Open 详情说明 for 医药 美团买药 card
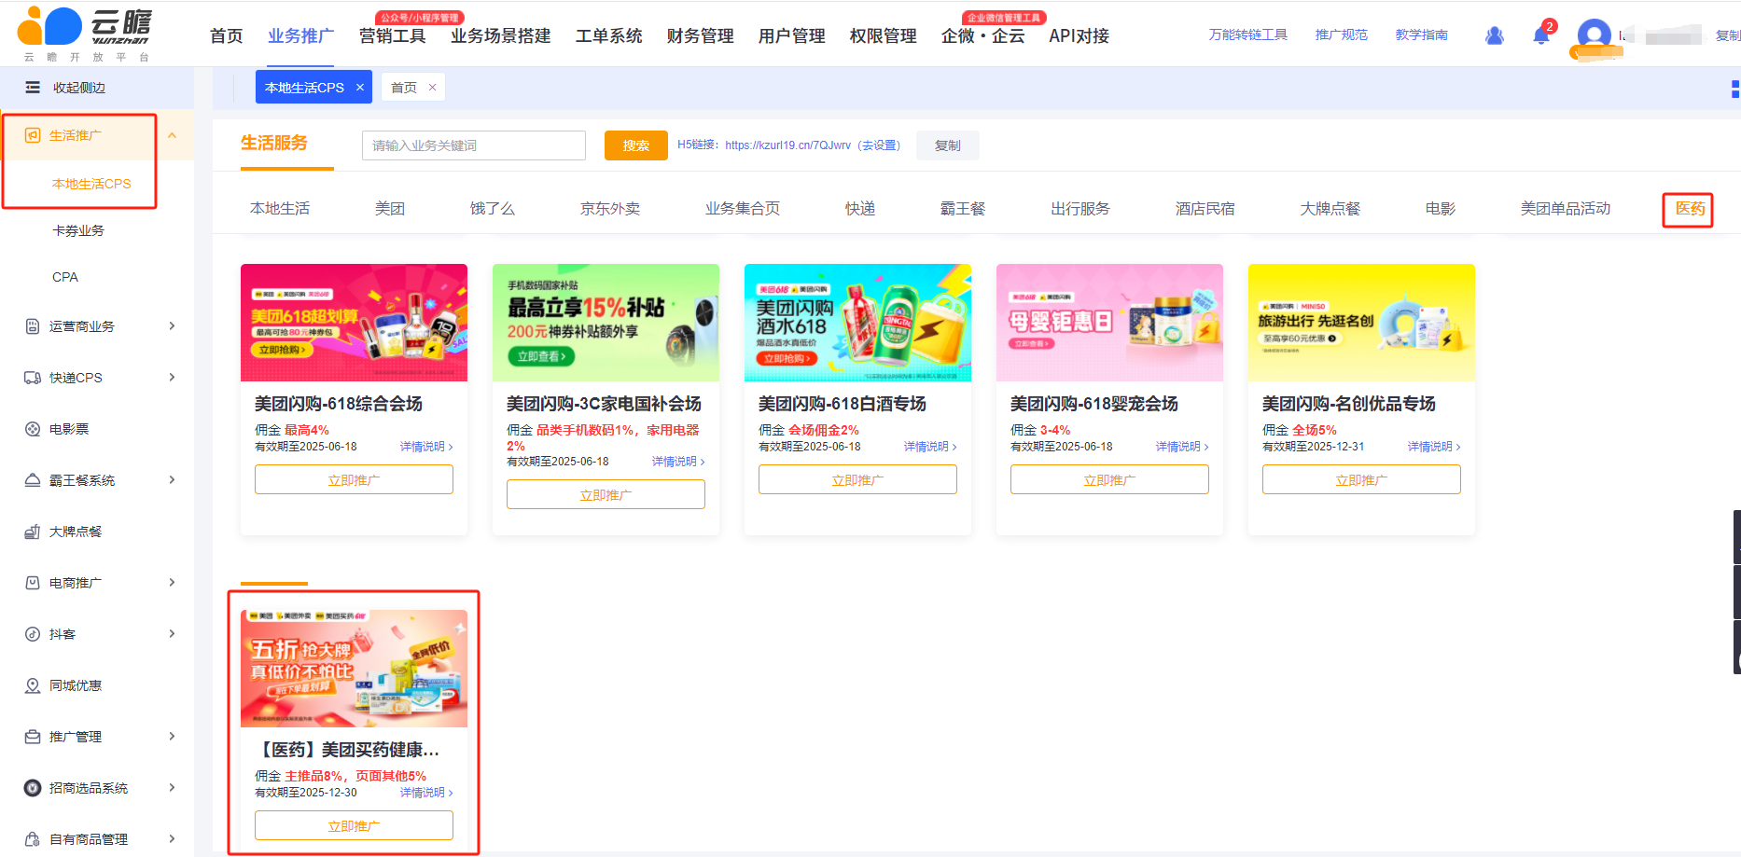Image resolution: width=1741 pixels, height=857 pixels. (x=426, y=793)
